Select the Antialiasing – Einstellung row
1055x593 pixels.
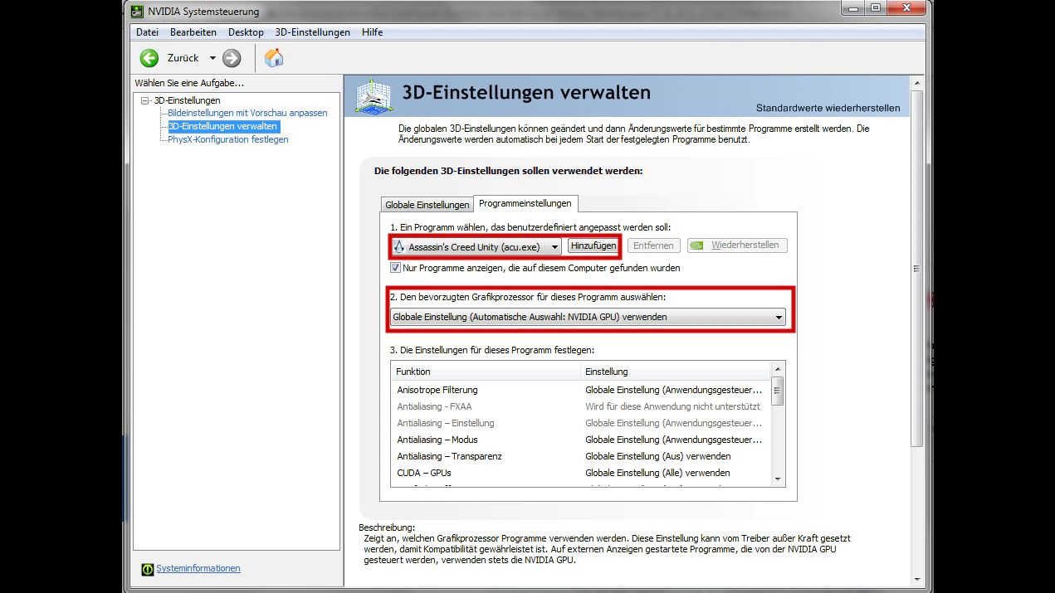click(580, 423)
